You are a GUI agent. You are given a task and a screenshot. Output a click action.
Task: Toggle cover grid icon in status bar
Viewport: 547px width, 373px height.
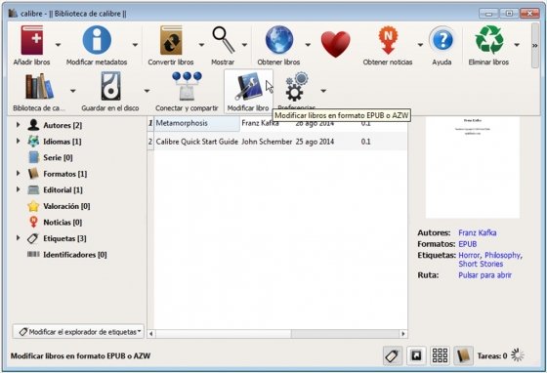pos(440,356)
